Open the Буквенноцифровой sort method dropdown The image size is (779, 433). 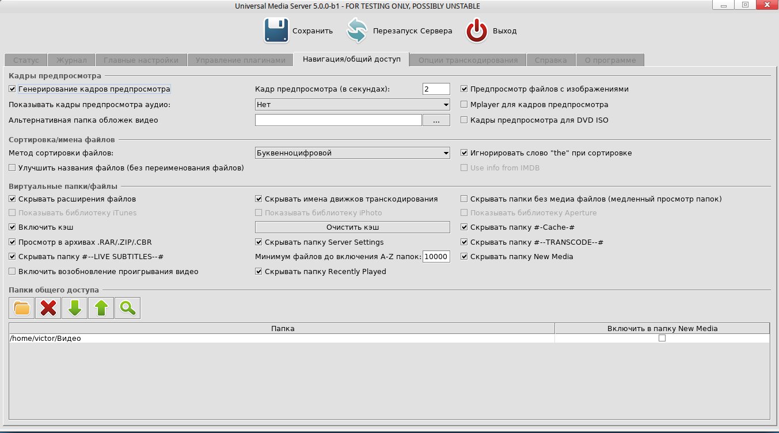click(x=352, y=153)
